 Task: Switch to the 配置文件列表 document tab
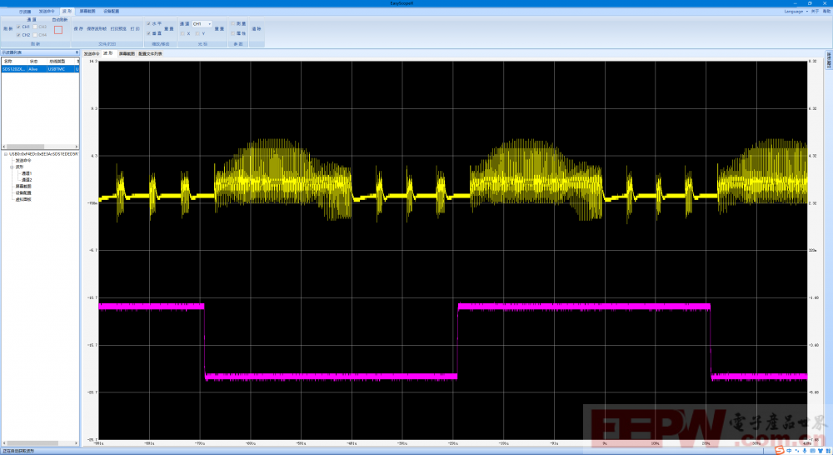[x=150, y=53]
